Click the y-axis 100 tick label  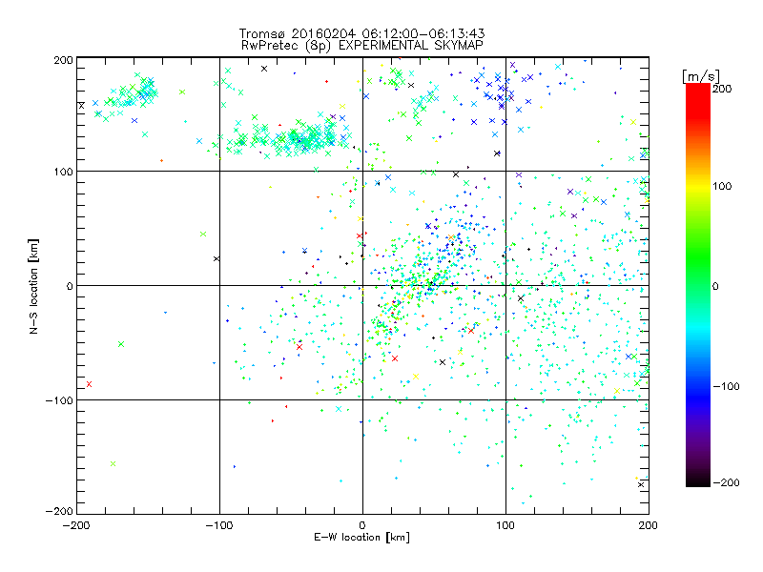pyautogui.click(x=63, y=172)
